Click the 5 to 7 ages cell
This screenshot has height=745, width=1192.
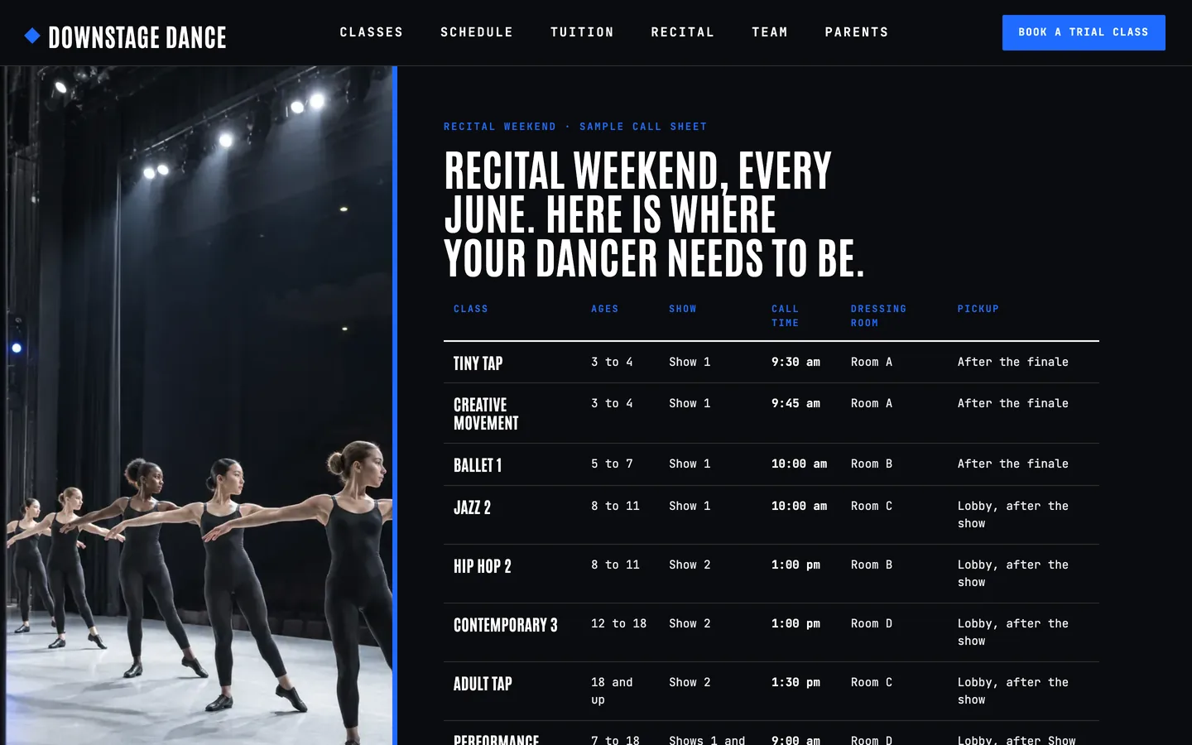(x=612, y=464)
